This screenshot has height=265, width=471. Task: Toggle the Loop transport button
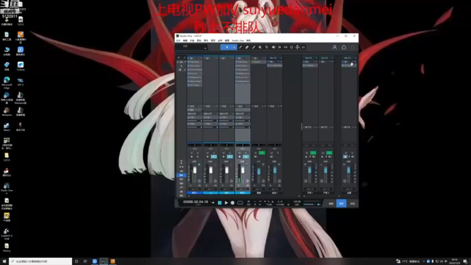(240, 203)
